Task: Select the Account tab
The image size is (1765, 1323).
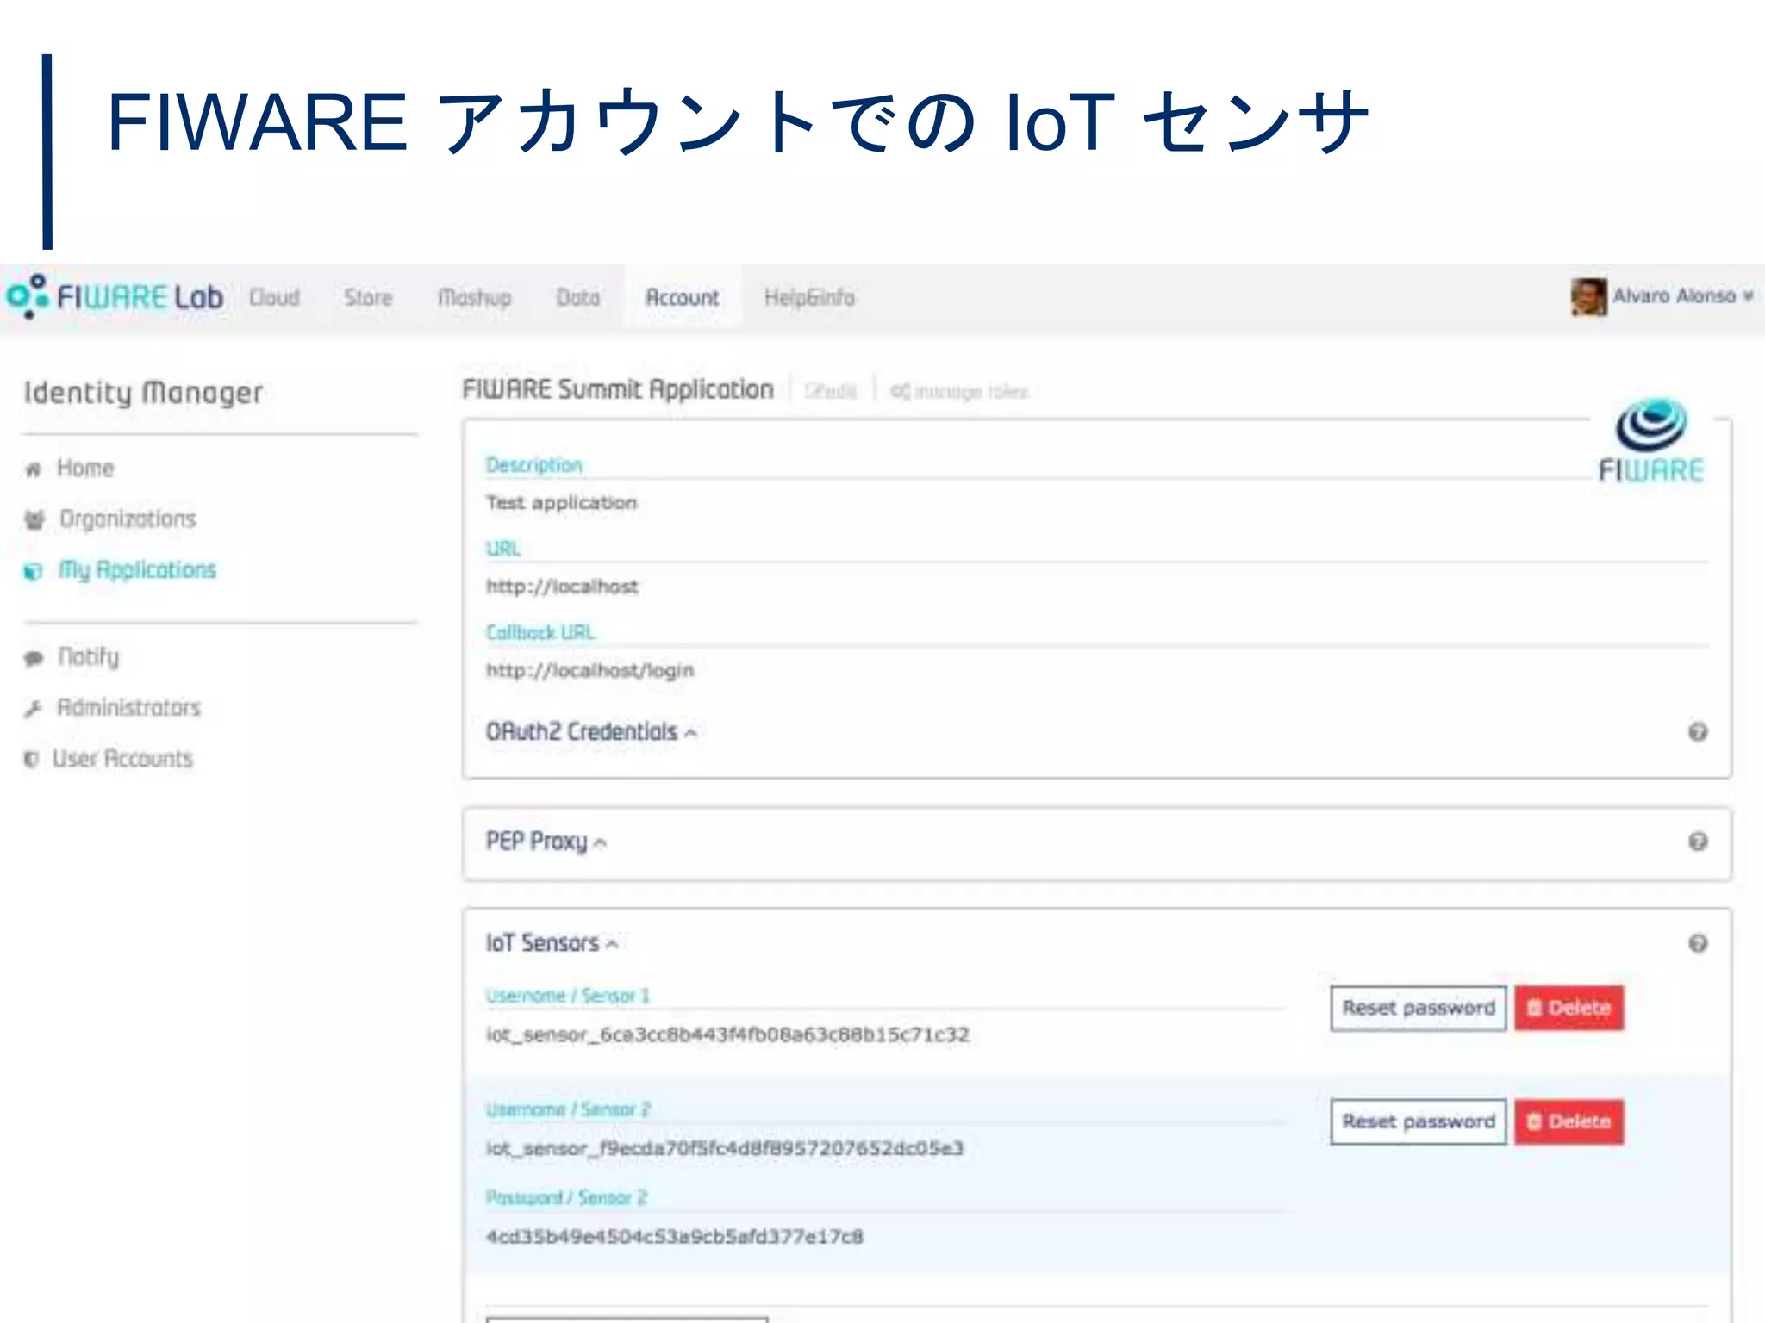Action: point(683,298)
